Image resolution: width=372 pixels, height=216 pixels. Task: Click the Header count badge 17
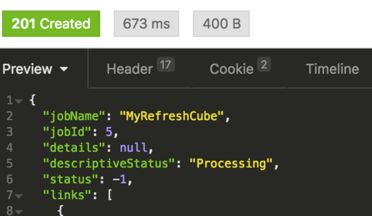[x=166, y=65]
